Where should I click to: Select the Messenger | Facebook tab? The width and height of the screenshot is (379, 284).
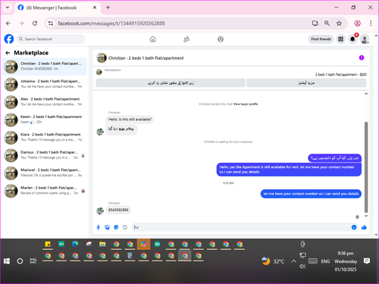(58, 8)
